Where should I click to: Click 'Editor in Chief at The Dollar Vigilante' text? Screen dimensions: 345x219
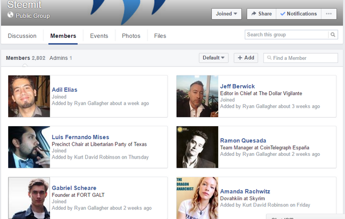[x=261, y=93]
